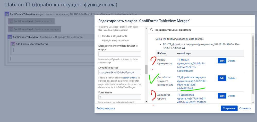Click the Dynamic sources label
257x122 pixels.
pyautogui.click(x=108, y=68)
